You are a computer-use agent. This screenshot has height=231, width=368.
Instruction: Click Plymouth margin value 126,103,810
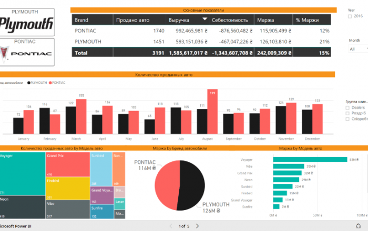click(275, 41)
